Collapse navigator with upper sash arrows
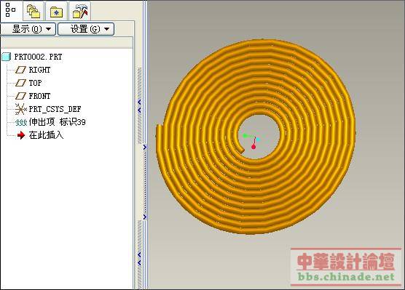The width and height of the screenshot is (405, 290). pos(139,106)
